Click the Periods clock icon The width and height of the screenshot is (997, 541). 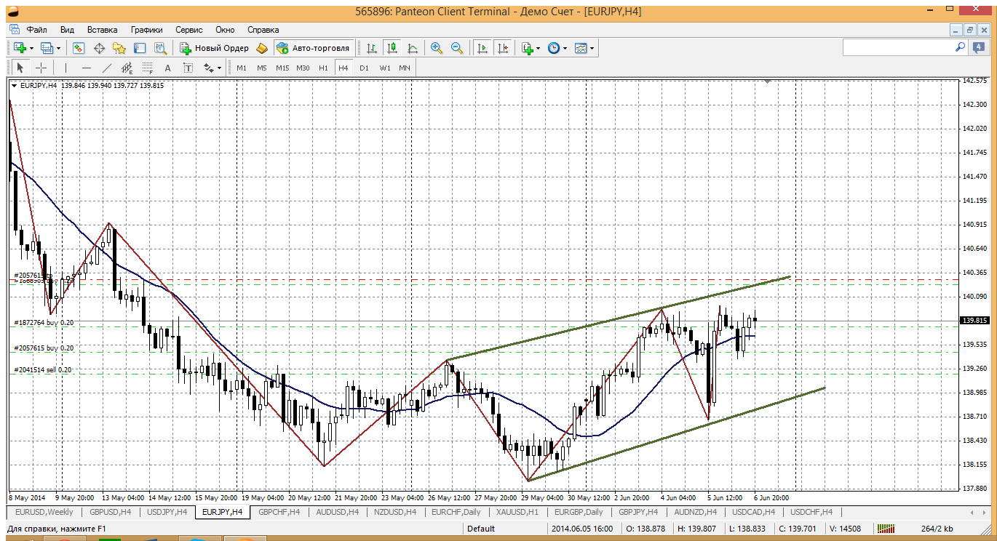pos(554,48)
